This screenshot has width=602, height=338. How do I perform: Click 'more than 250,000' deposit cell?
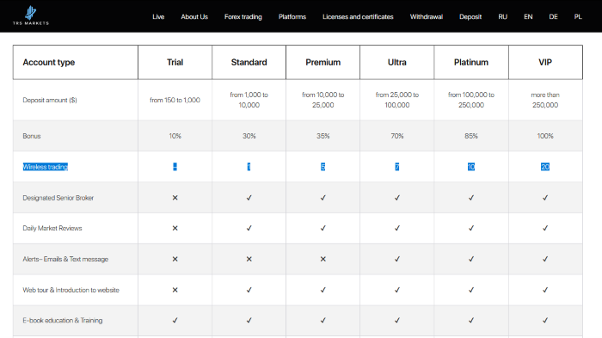pos(545,100)
